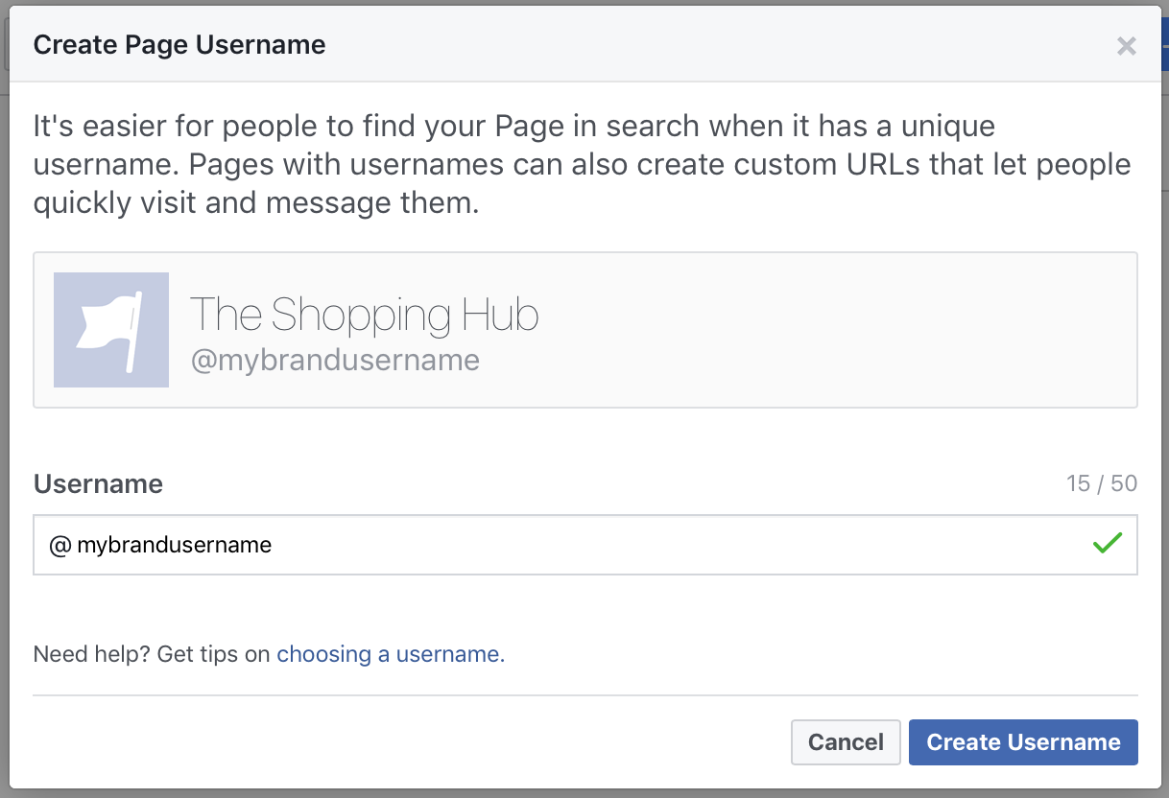Open the choosing a username help link
The image size is (1169, 798).
click(x=389, y=653)
